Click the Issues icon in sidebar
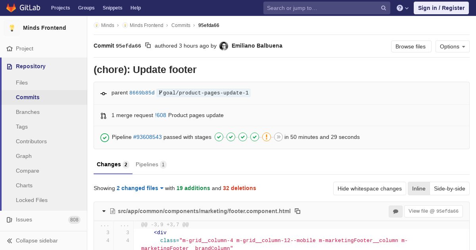 click(x=10, y=219)
